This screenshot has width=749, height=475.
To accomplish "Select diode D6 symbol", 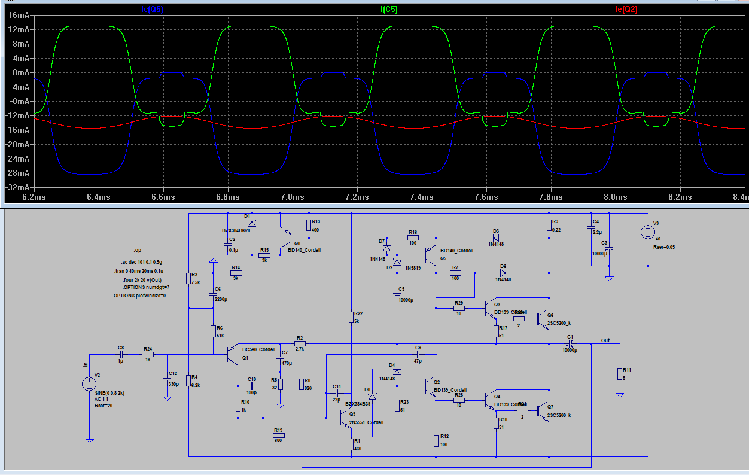I will (503, 272).
